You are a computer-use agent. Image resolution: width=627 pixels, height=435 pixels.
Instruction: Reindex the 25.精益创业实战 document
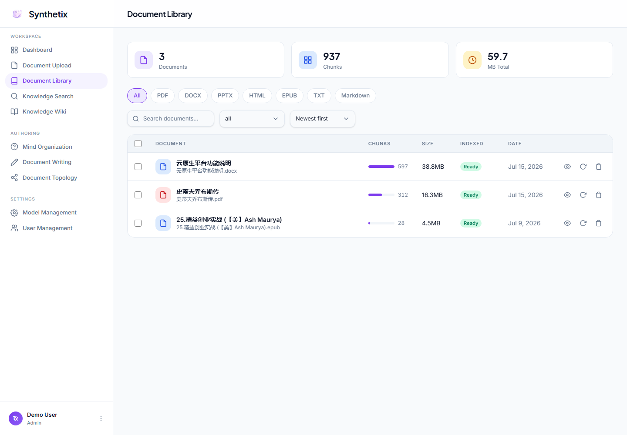pyautogui.click(x=583, y=223)
